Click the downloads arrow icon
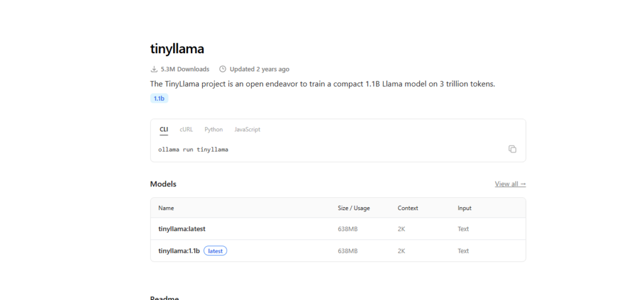The width and height of the screenshot is (627, 300). click(x=154, y=69)
